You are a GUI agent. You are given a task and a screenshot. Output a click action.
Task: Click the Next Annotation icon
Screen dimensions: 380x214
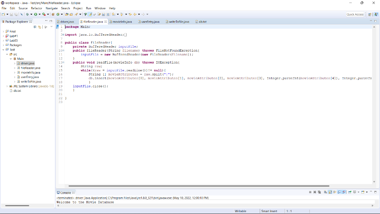[x=114, y=14]
